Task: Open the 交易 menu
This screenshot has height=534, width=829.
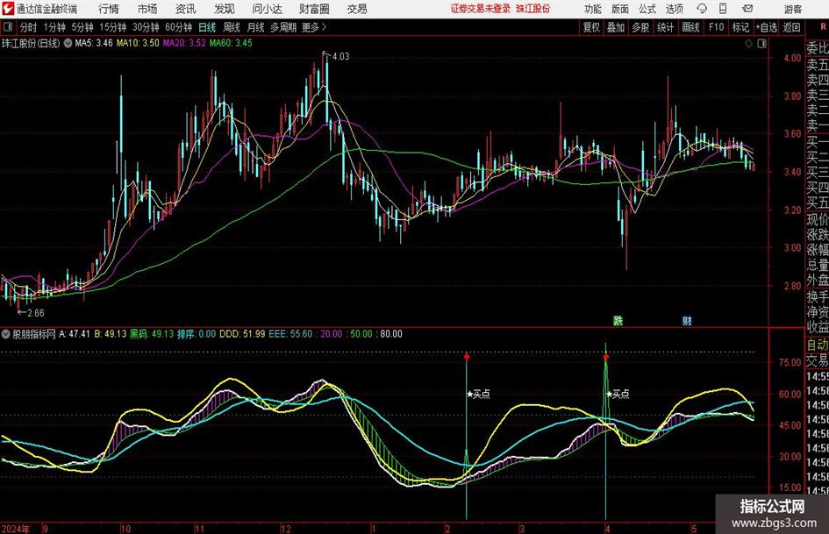Action: point(357,9)
